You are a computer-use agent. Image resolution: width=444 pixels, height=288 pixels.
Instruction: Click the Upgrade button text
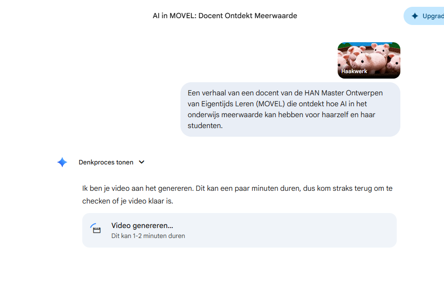pos(433,16)
